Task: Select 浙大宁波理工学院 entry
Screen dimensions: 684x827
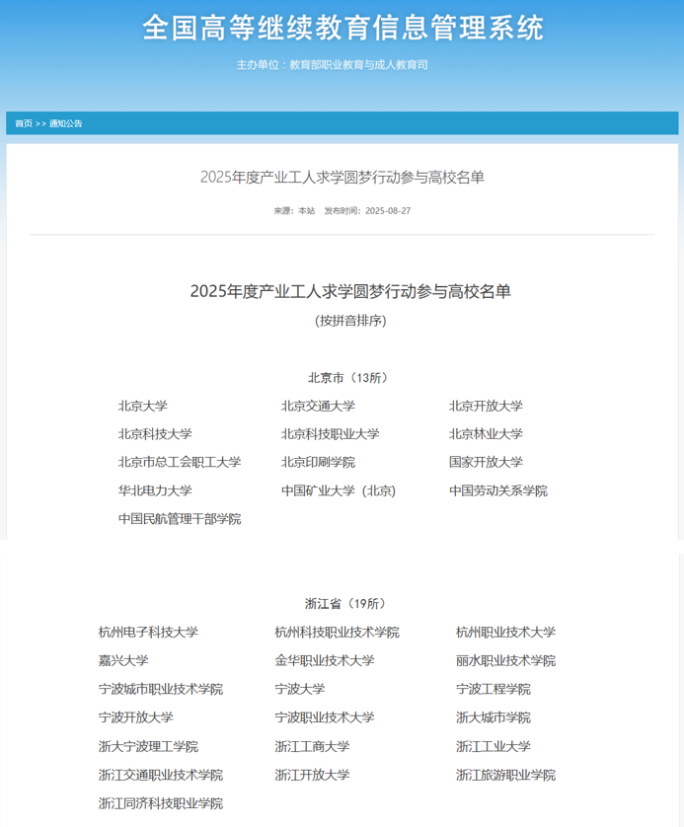Action: pos(148,746)
